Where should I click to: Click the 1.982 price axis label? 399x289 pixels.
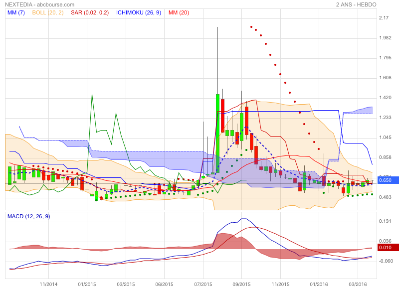385,38
